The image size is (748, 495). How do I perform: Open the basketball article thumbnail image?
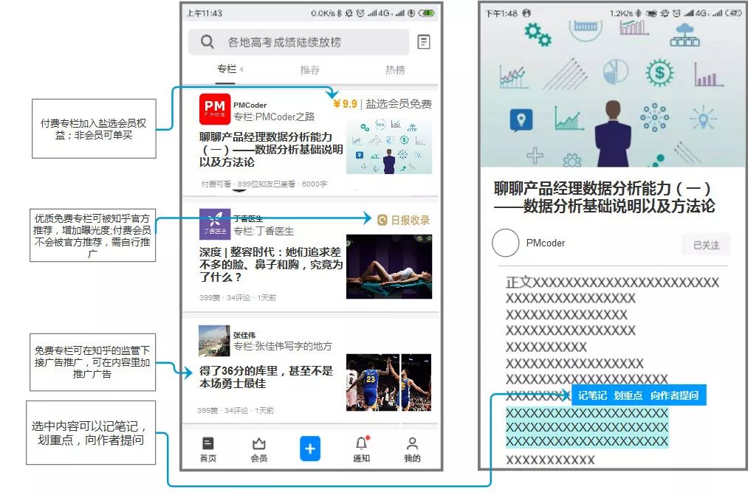(x=388, y=381)
